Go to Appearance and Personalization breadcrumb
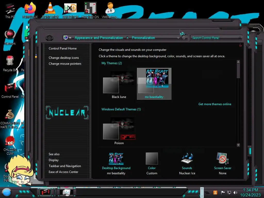 click(99, 38)
